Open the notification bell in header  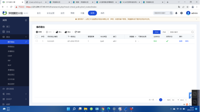pos(176,13)
